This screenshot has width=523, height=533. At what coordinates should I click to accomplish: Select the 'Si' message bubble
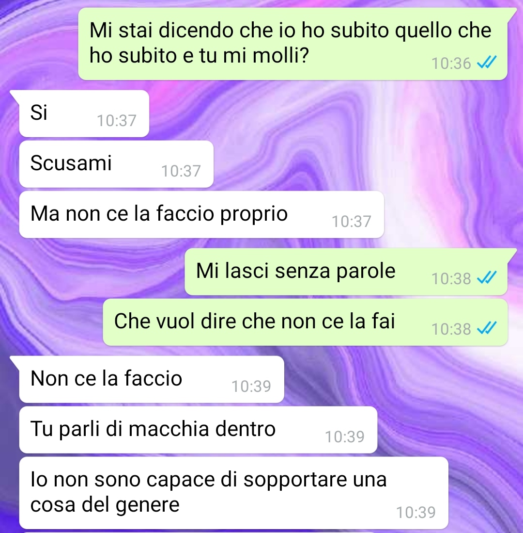[84, 113]
